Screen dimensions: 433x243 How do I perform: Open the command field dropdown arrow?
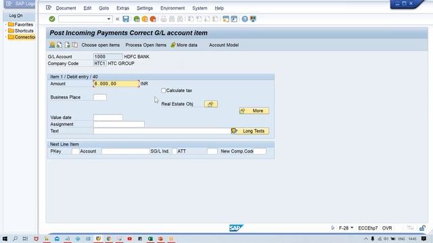click(109, 19)
